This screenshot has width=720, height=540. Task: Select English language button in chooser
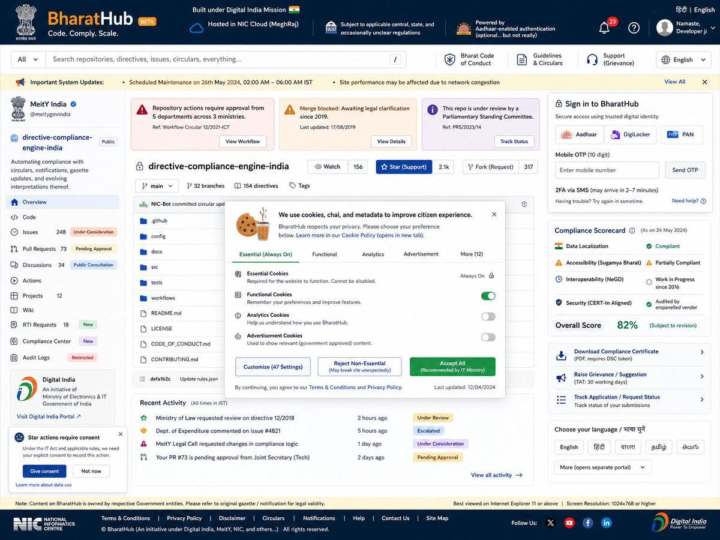(569, 447)
